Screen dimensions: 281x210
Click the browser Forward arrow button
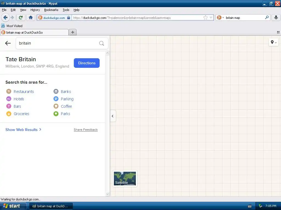pos(12,17)
